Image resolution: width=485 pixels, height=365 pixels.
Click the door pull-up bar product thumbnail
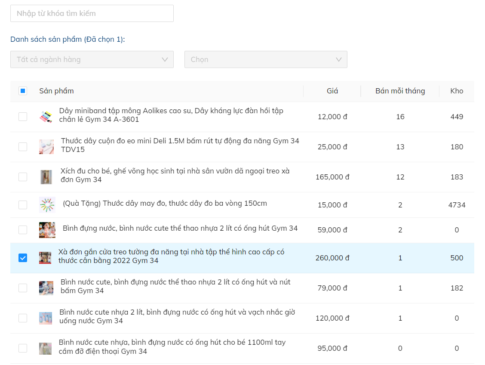[45, 258]
